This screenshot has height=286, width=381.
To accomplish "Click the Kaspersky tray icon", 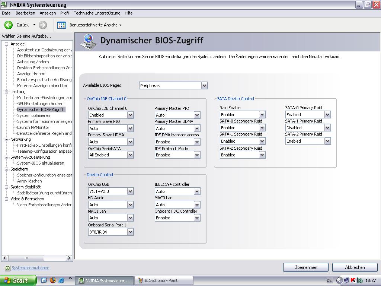I will coord(353,280).
